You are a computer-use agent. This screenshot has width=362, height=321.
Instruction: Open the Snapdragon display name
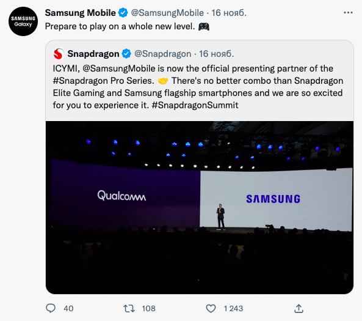point(93,54)
